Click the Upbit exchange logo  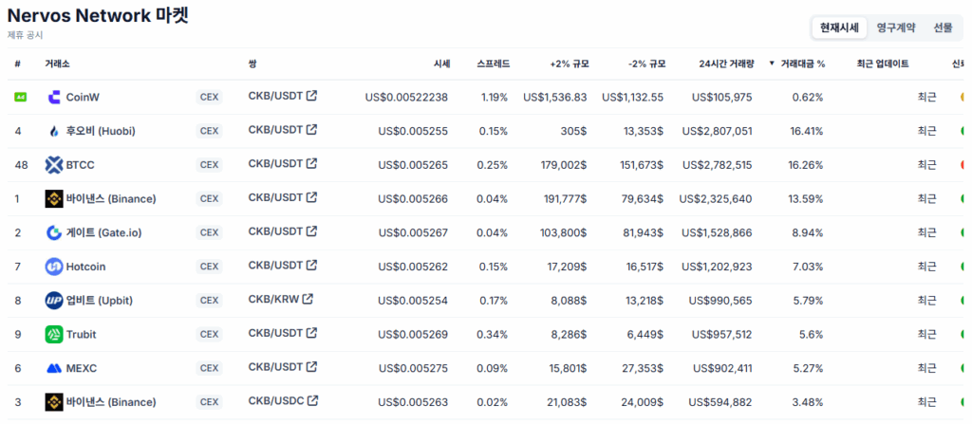pyautogui.click(x=54, y=301)
